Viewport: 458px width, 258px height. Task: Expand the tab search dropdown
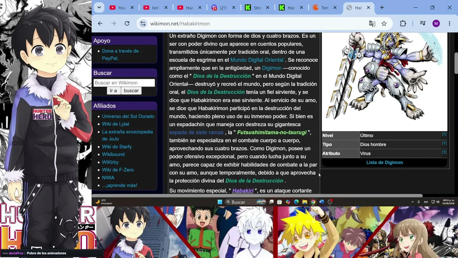[x=99, y=8]
